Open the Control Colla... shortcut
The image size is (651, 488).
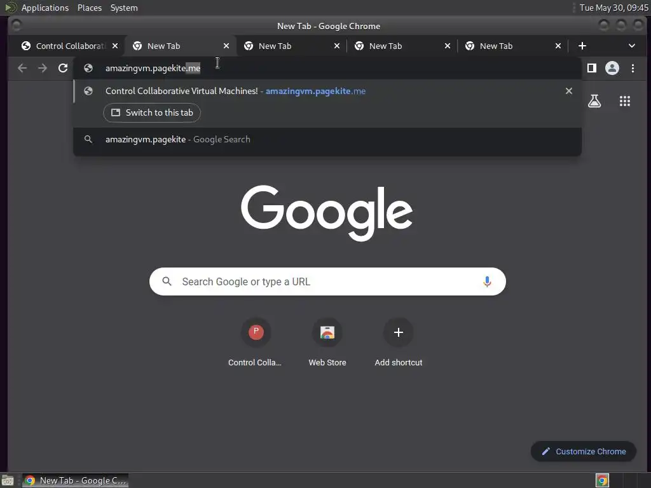coord(256,342)
